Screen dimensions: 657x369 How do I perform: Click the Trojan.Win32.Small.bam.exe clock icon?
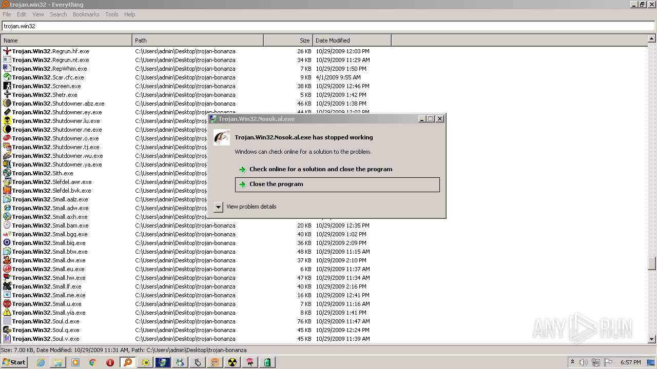7,225
